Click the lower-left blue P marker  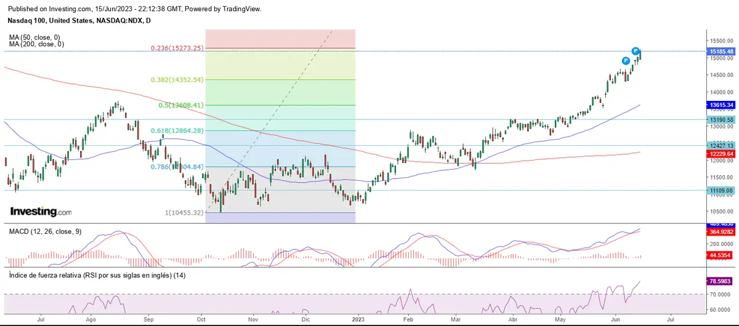(626, 60)
